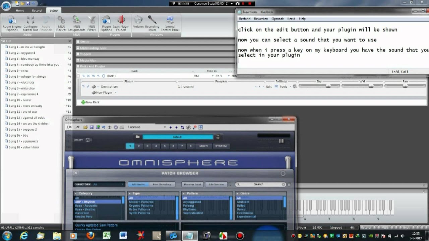Click the Omnisphere patch folder icon

[x=137, y=137]
